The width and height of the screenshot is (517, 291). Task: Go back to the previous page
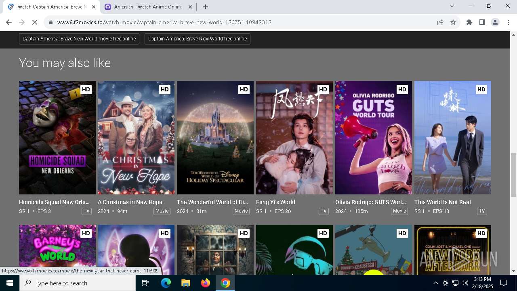click(9, 22)
